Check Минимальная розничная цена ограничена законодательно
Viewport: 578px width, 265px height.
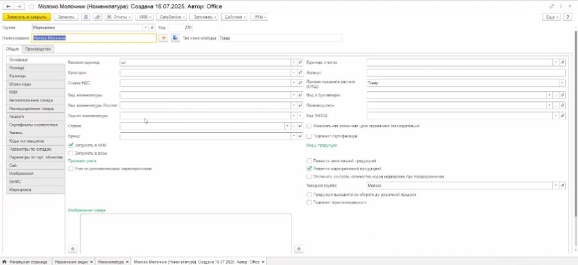point(310,126)
